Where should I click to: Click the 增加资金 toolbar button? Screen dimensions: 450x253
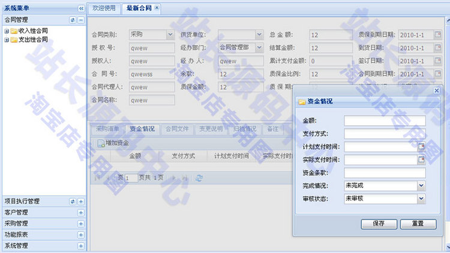pos(113,143)
